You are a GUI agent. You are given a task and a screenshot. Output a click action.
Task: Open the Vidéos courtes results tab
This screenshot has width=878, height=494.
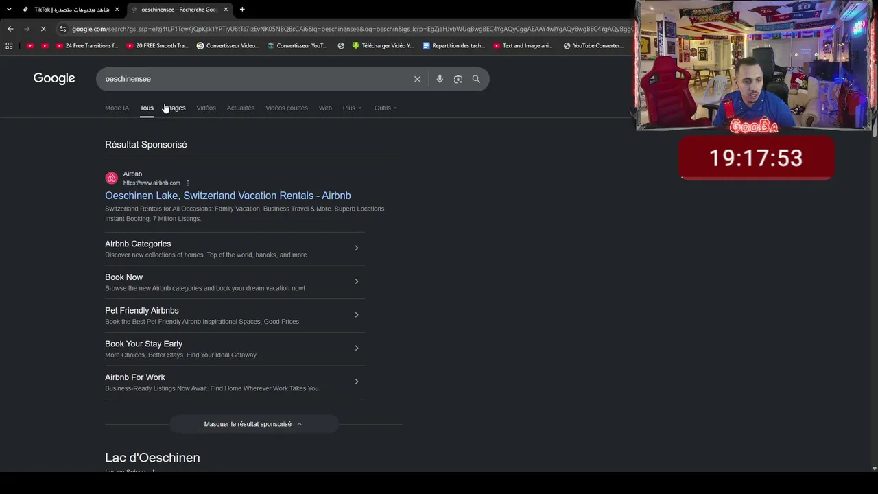point(287,108)
